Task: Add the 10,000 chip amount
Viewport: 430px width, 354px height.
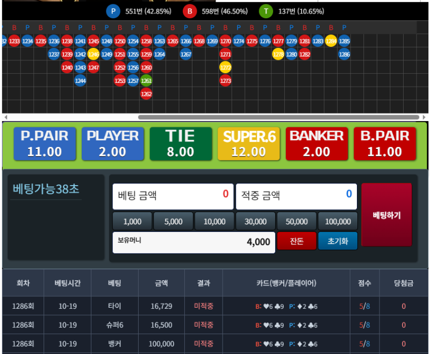Action: click(214, 221)
